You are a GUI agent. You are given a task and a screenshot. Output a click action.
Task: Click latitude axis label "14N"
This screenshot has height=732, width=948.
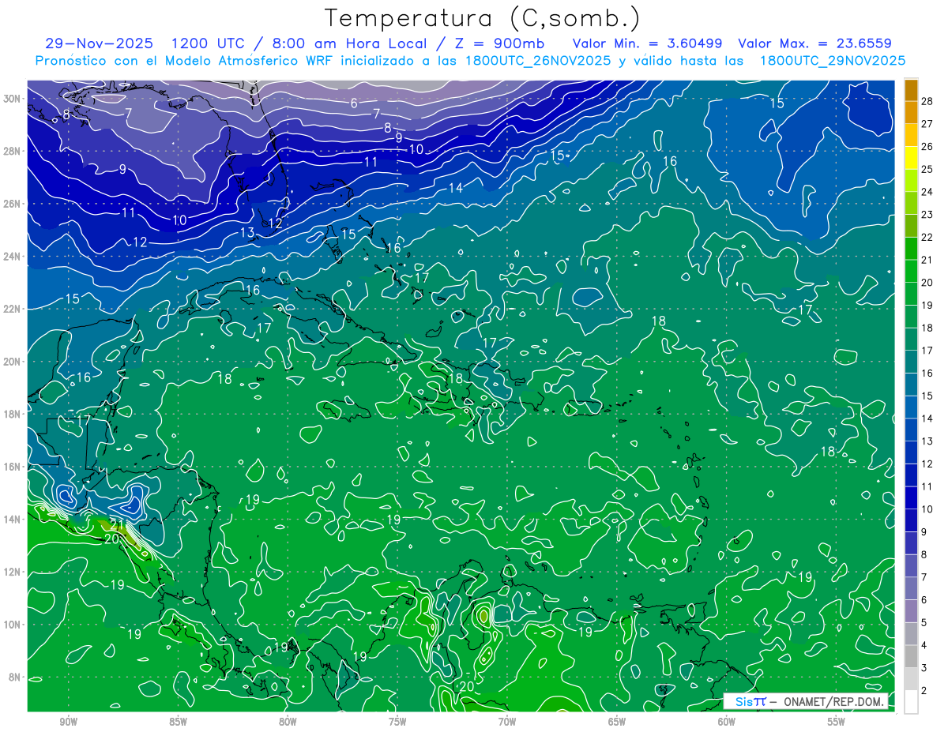(x=13, y=520)
